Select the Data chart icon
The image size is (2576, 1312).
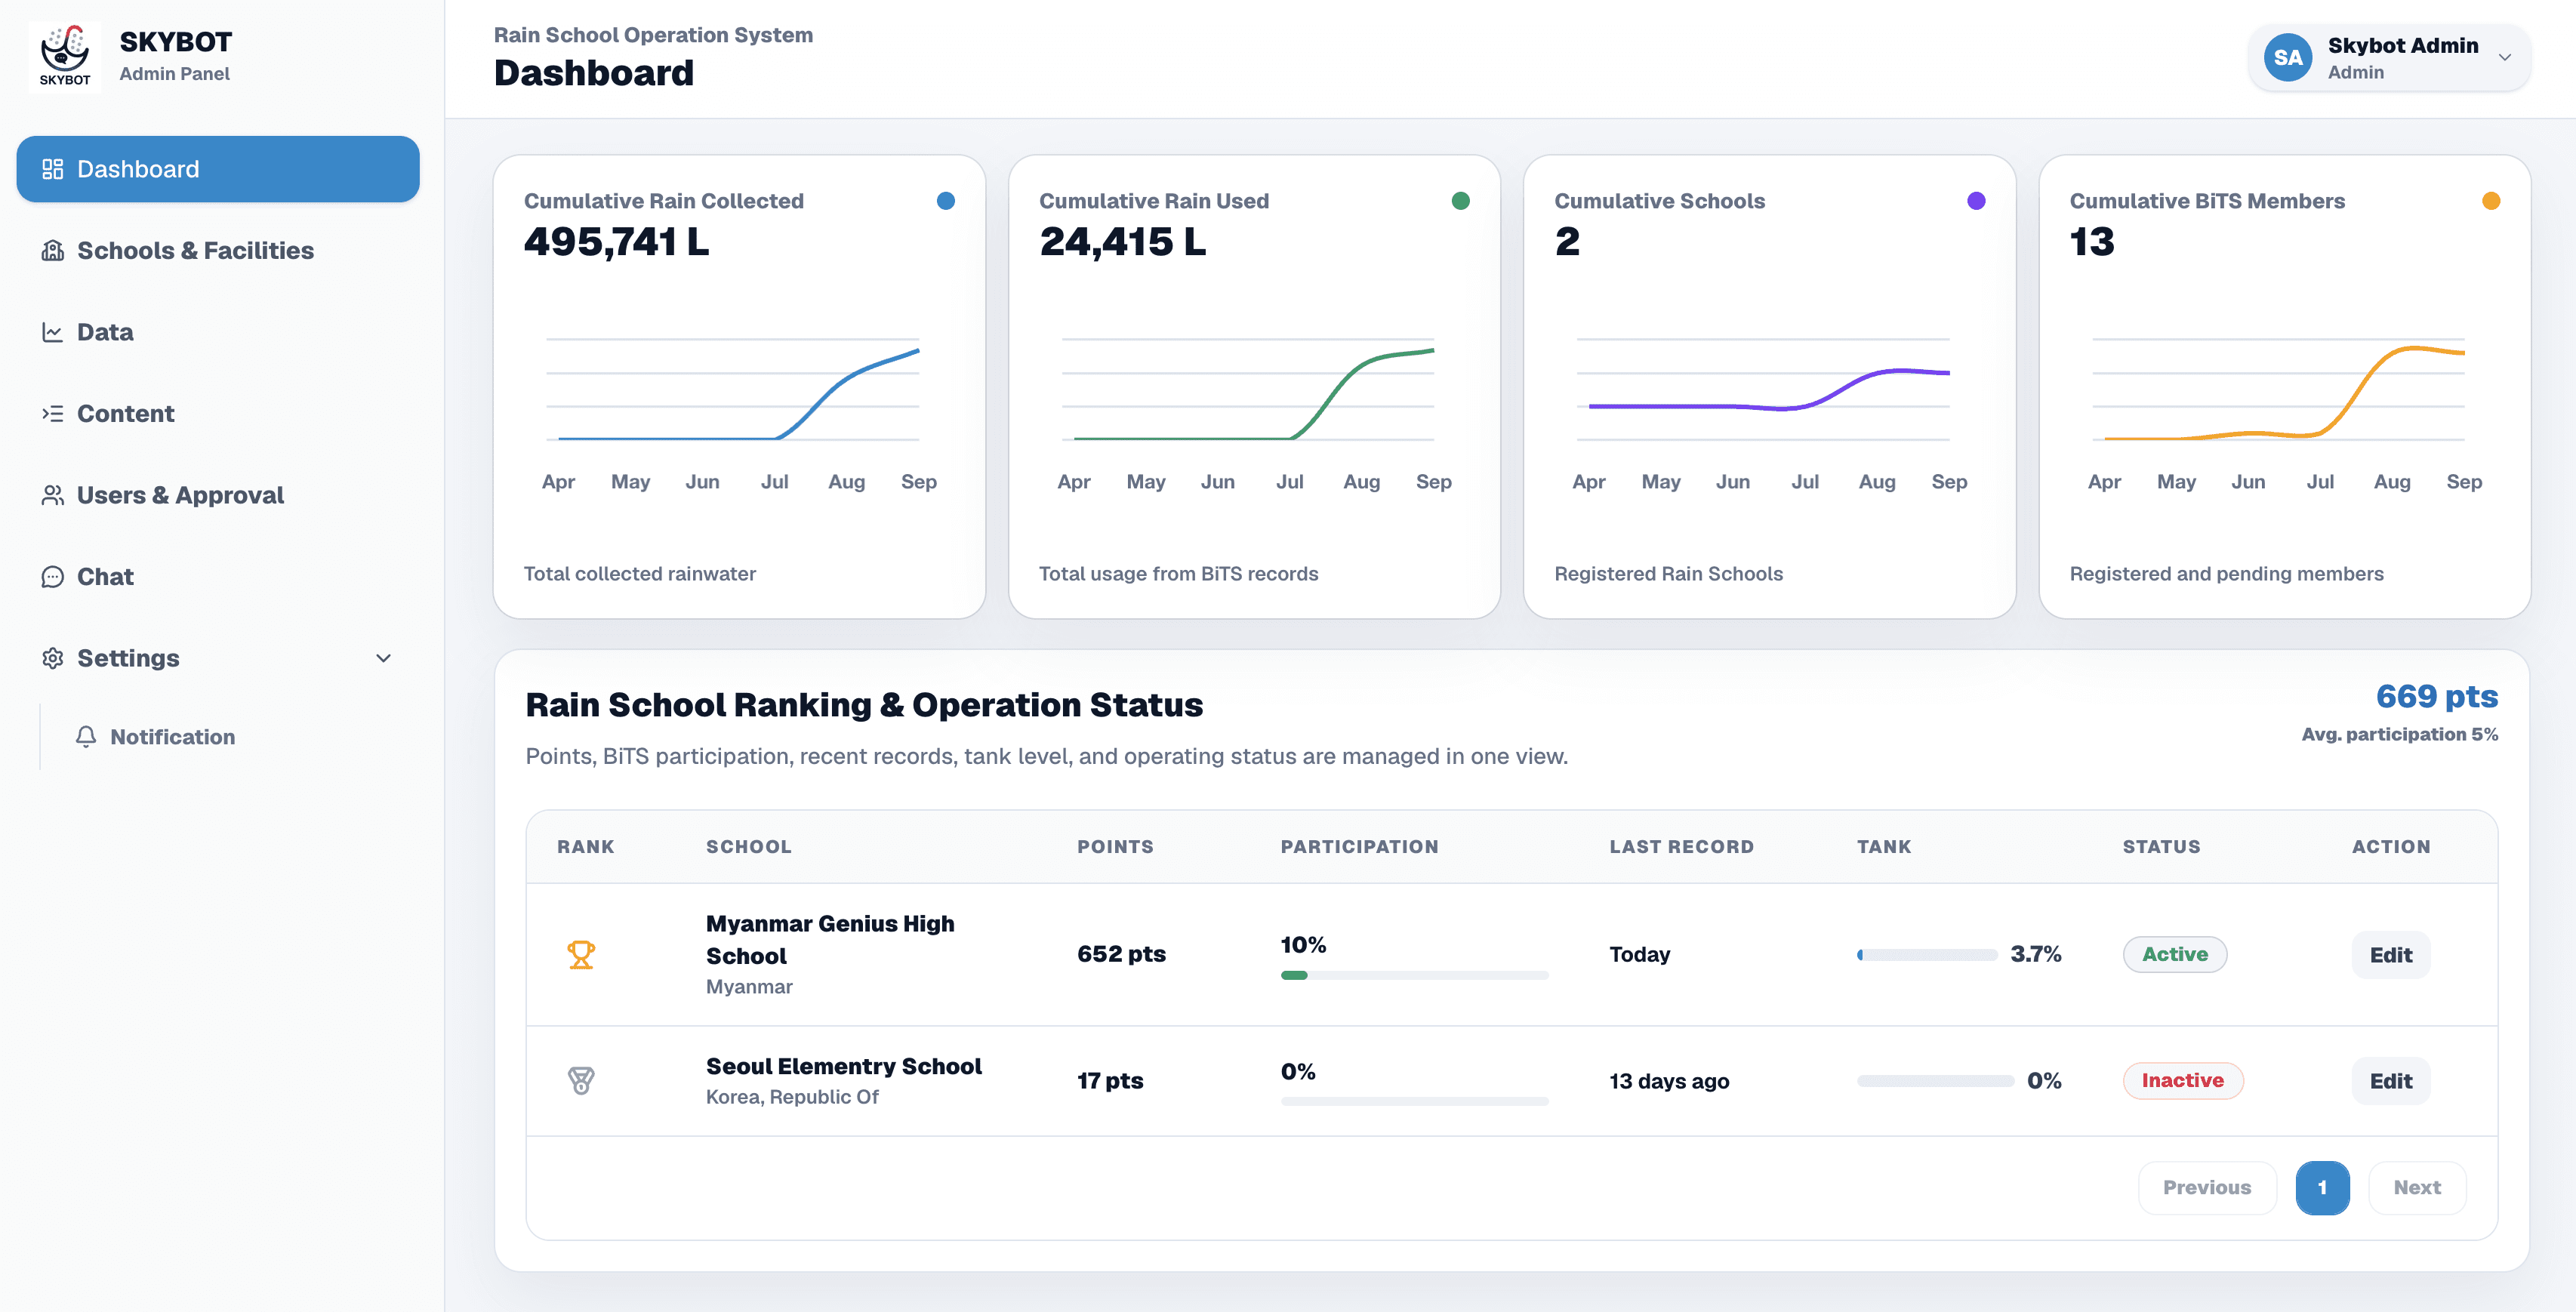coord(52,332)
